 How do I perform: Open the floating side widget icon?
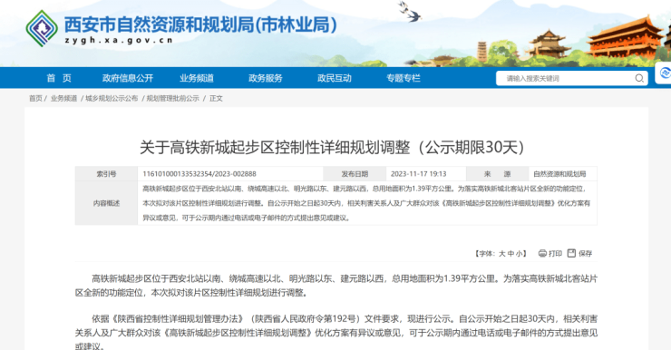pos(664,73)
